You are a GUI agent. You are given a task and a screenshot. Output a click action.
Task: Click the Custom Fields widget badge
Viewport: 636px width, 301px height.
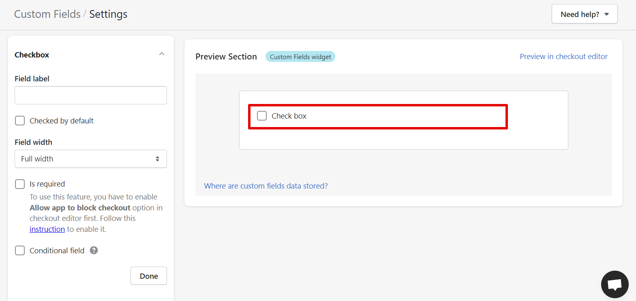tap(300, 57)
